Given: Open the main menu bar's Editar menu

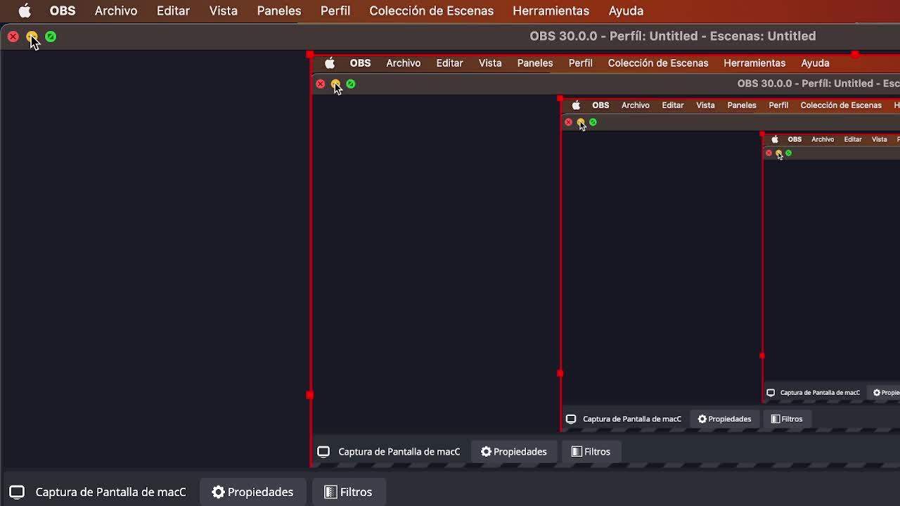Looking at the screenshot, I should 173,11.
